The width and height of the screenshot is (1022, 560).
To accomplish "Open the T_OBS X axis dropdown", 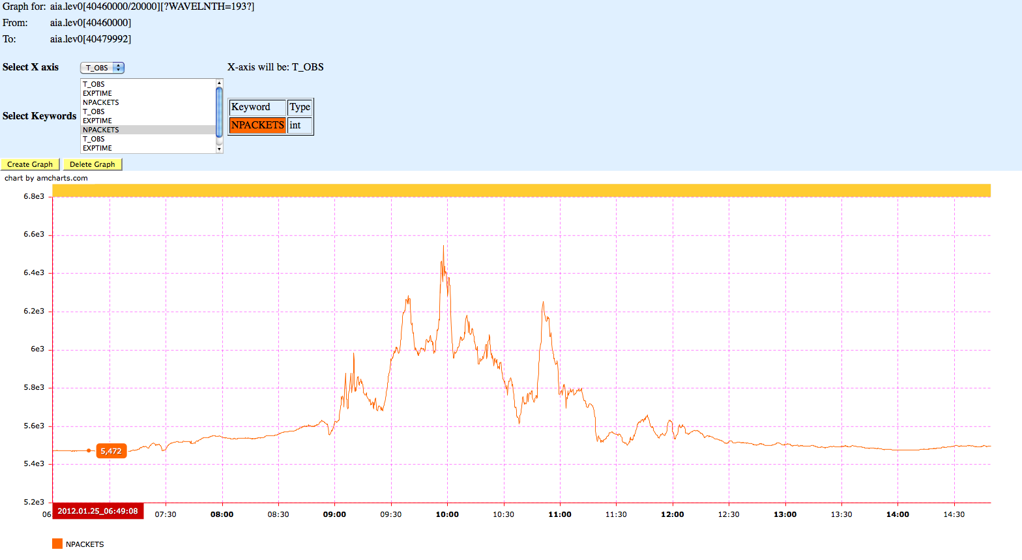I will 102,68.
